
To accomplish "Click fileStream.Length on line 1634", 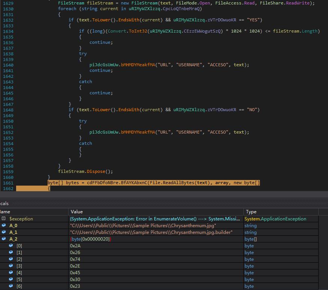I will coord(295,31).
